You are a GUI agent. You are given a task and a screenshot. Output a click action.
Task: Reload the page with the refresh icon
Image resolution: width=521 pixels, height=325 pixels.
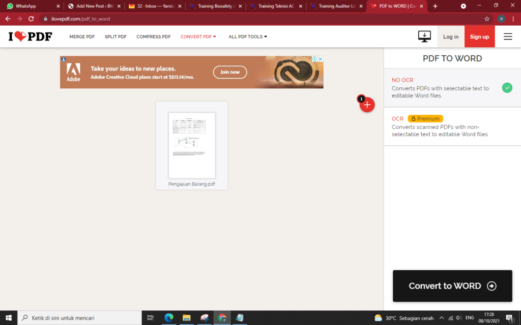point(32,18)
